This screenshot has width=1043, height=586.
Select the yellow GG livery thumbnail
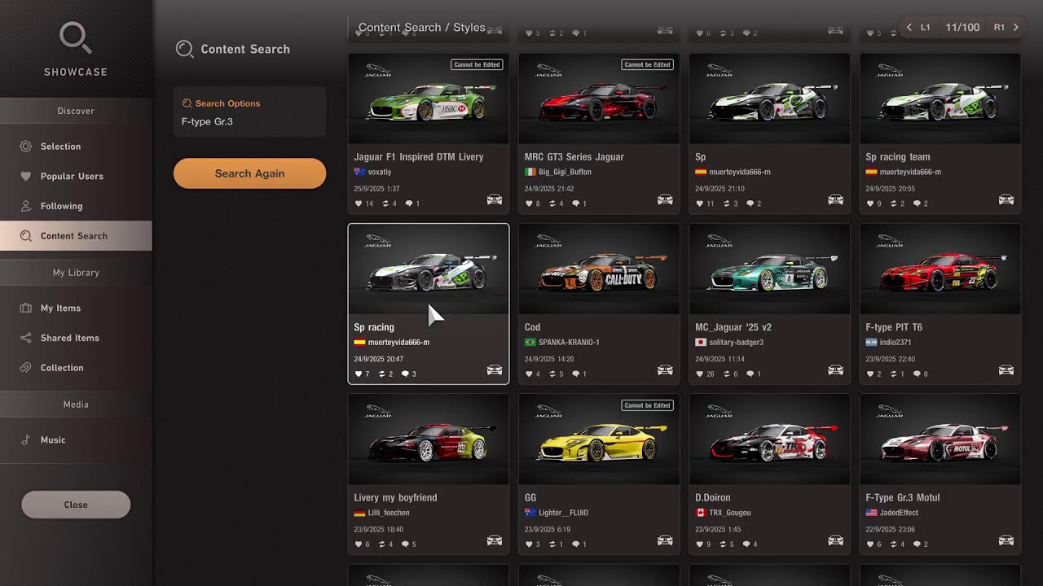tap(599, 439)
